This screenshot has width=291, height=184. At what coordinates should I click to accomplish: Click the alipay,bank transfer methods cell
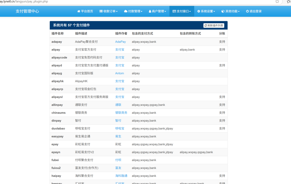click(187, 50)
